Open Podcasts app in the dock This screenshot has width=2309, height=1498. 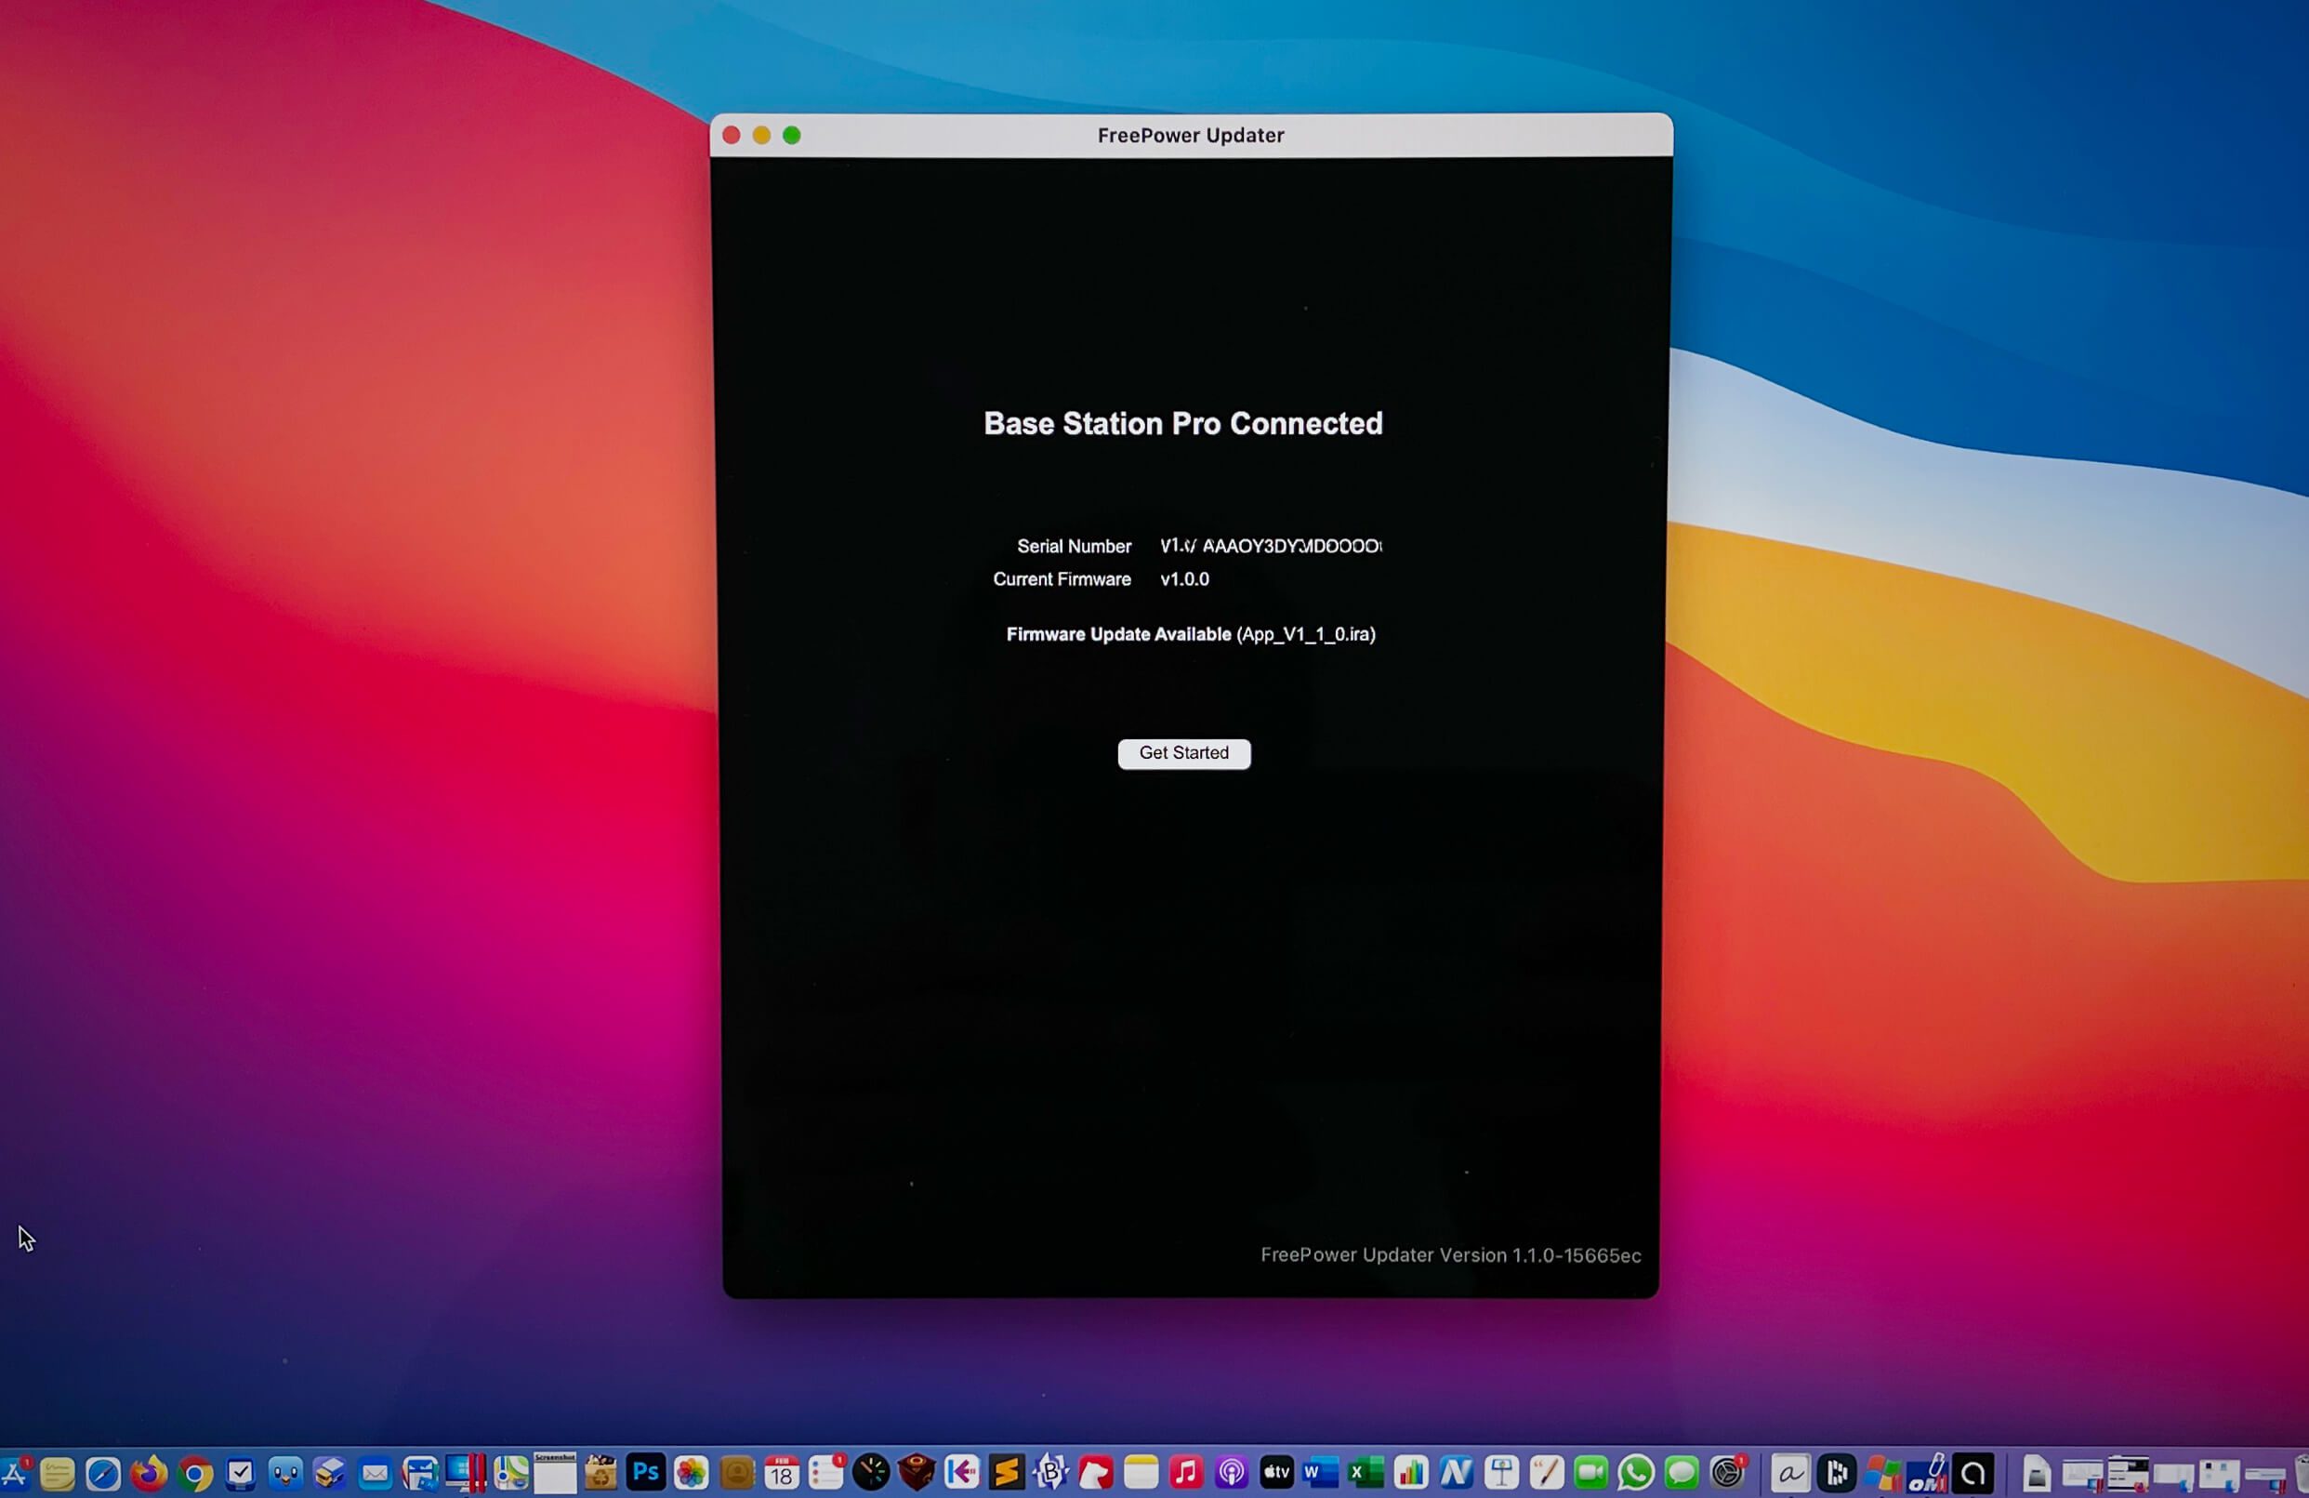1231,1473
